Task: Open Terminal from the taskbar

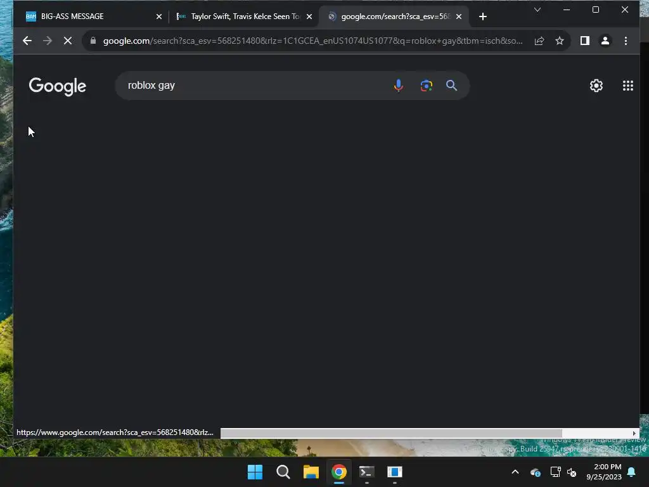Action: point(367,472)
